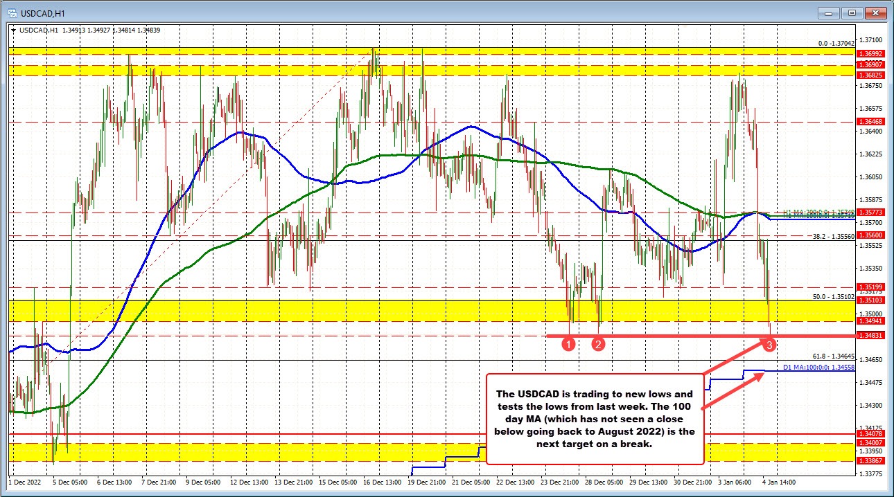Click the 1.37100 price scale value
This screenshot has width=894, height=497.
[870, 41]
